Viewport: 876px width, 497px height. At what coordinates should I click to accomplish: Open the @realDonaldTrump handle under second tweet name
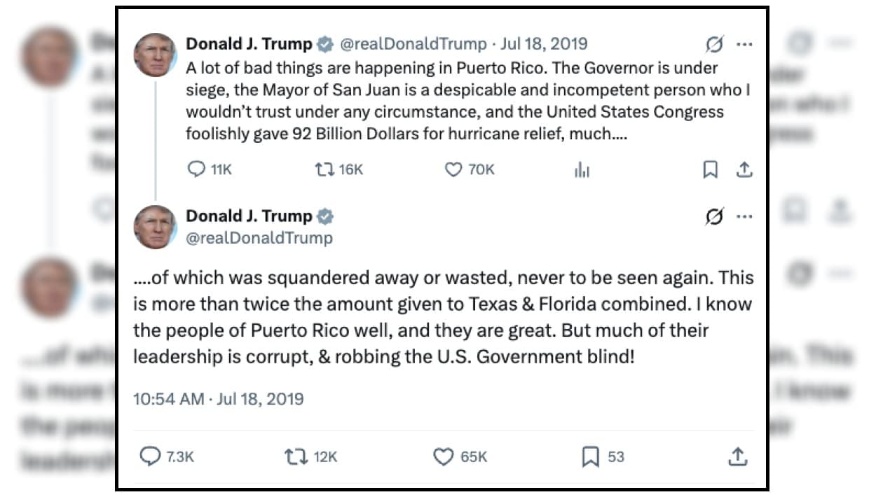[259, 238]
